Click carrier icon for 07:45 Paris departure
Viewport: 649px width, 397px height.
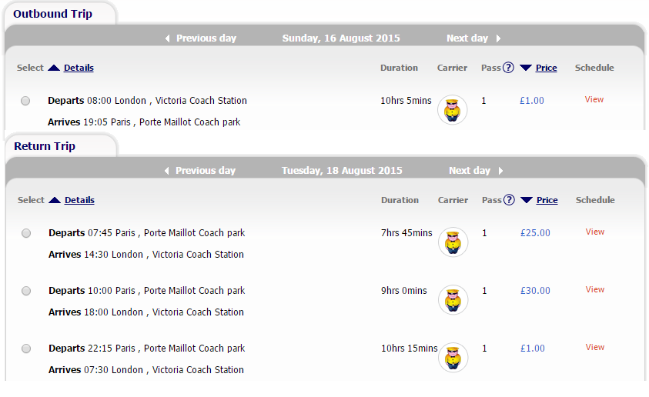(x=453, y=242)
